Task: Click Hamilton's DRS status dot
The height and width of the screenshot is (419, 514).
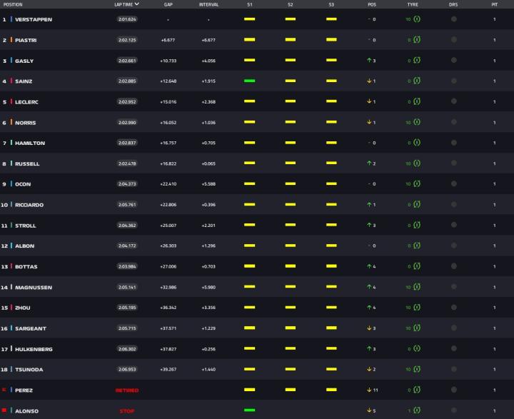Action: pos(453,143)
